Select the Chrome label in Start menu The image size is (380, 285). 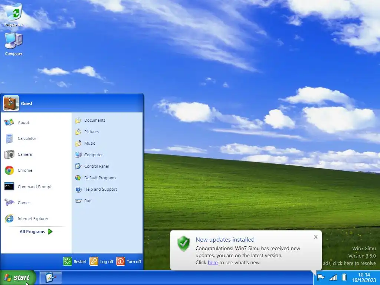[25, 170]
